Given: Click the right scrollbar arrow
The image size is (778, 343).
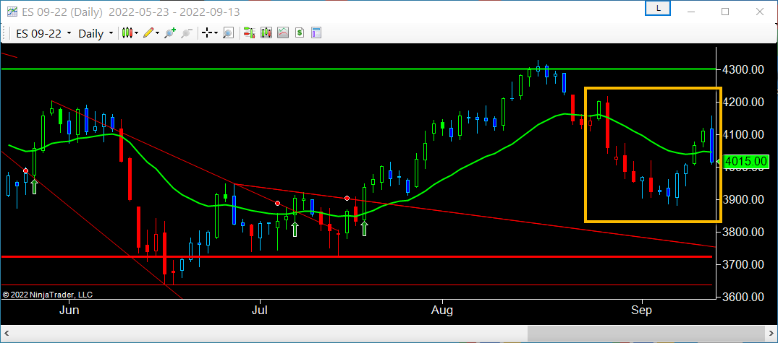Looking at the screenshot, I should click(771, 334).
